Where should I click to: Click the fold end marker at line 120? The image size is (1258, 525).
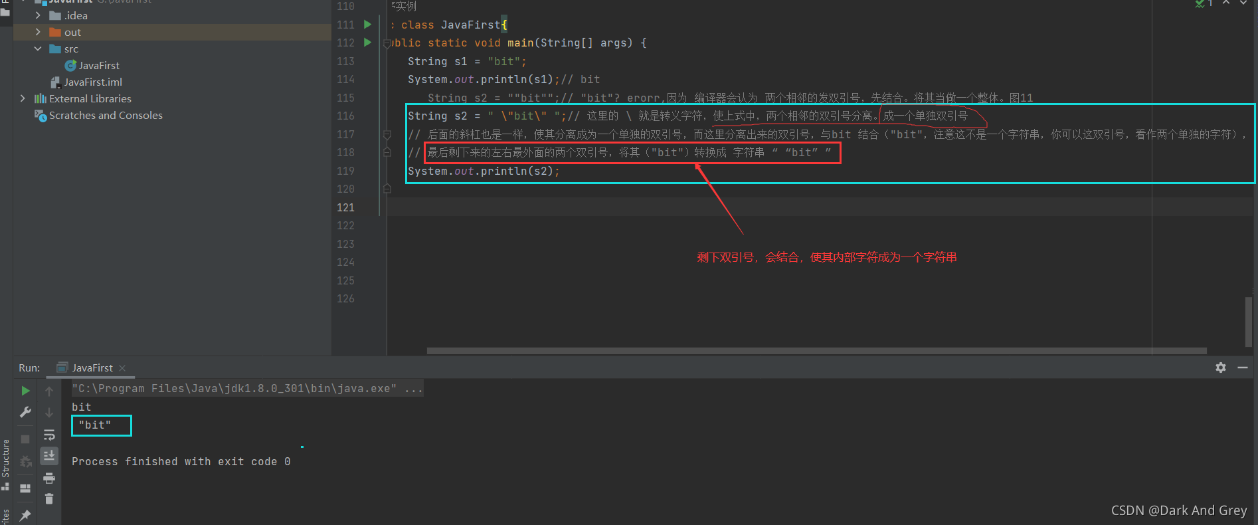[387, 189]
